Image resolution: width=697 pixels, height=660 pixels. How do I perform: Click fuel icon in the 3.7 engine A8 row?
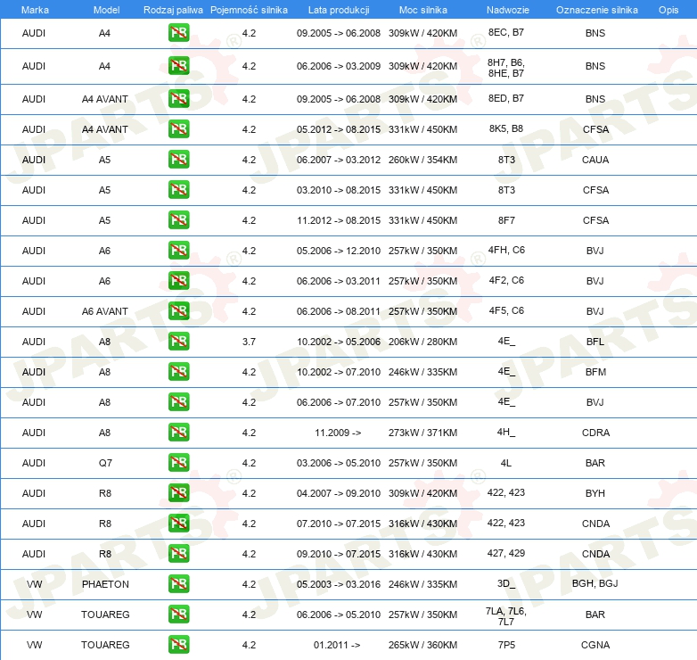point(178,342)
